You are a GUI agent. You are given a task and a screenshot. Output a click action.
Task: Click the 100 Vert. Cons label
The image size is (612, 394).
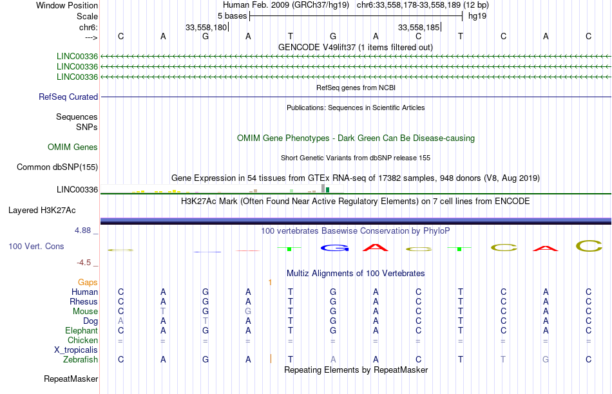pyautogui.click(x=36, y=246)
